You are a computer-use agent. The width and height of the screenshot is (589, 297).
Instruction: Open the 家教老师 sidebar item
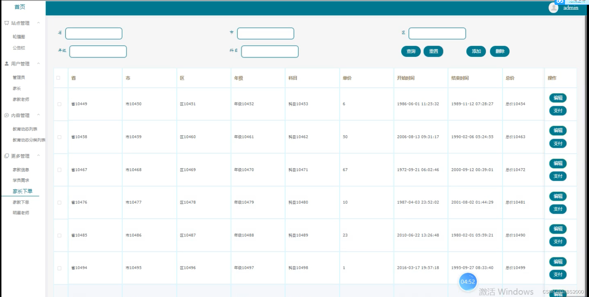[x=21, y=100]
